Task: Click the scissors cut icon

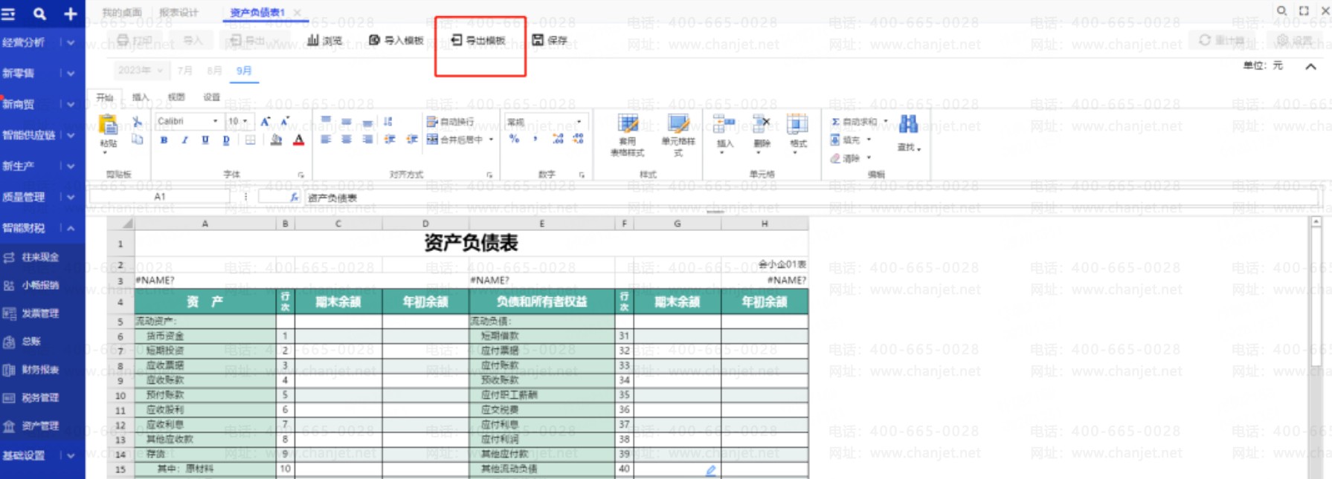Action: point(137,121)
